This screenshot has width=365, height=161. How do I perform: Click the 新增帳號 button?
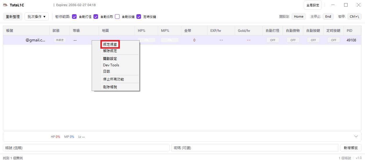point(350,148)
